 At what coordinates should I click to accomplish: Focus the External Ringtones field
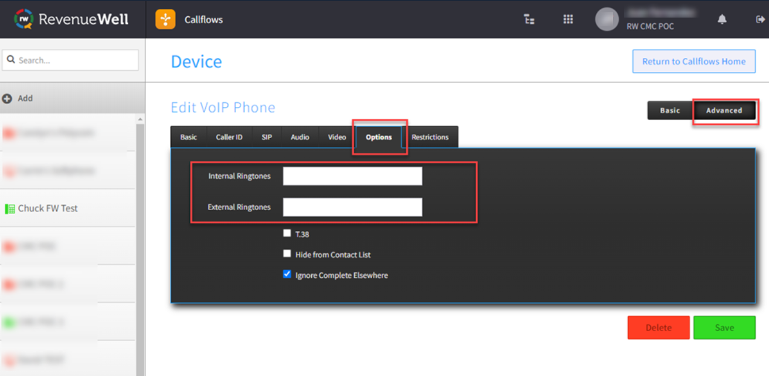[352, 207]
